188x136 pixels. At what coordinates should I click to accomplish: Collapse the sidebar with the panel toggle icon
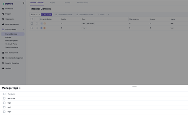click(x=23, y=3)
